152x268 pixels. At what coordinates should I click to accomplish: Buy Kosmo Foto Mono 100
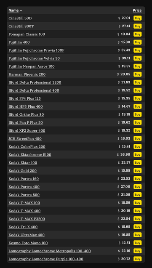pyautogui.click(x=137, y=243)
